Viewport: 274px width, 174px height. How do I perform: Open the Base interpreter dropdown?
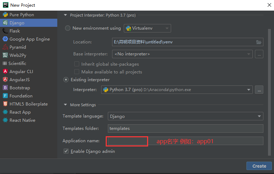[x=182, y=54]
